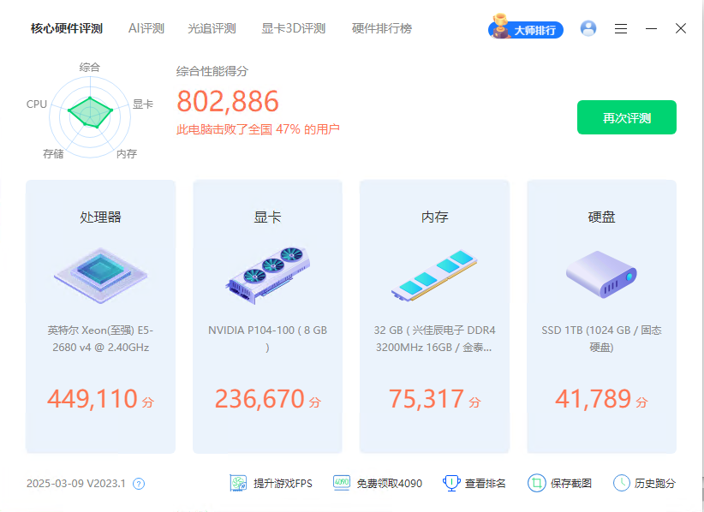Click the memory stick illustration
This screenshot has width=704, height=512.
[x=434, y=276]
